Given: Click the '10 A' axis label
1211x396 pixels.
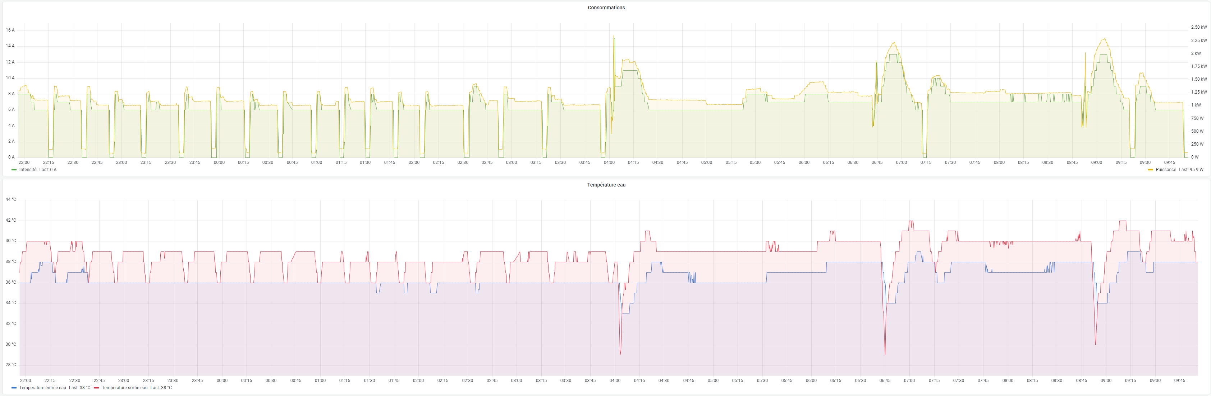Looking at the screenshot, I should (x=10, y=78).
